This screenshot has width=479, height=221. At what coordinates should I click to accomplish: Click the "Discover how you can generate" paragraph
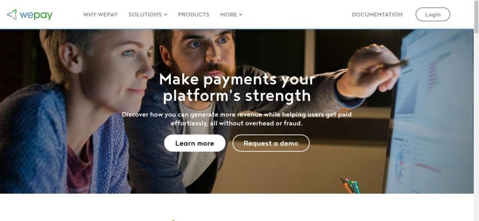(x=237, y=119)
